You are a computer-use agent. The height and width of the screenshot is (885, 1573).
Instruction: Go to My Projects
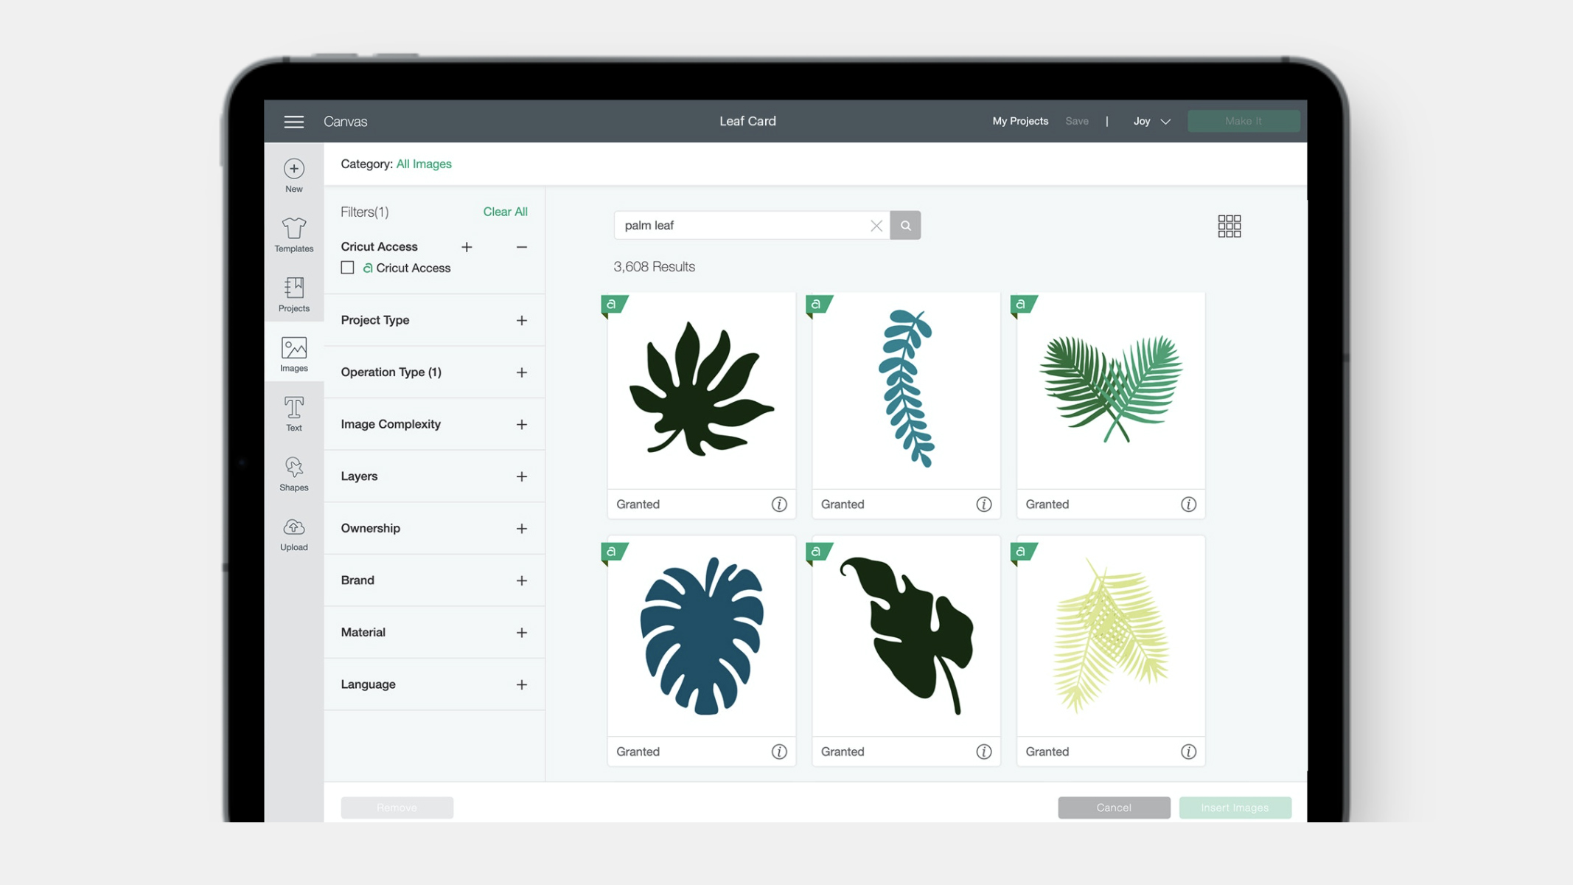tap(1020, 121)
